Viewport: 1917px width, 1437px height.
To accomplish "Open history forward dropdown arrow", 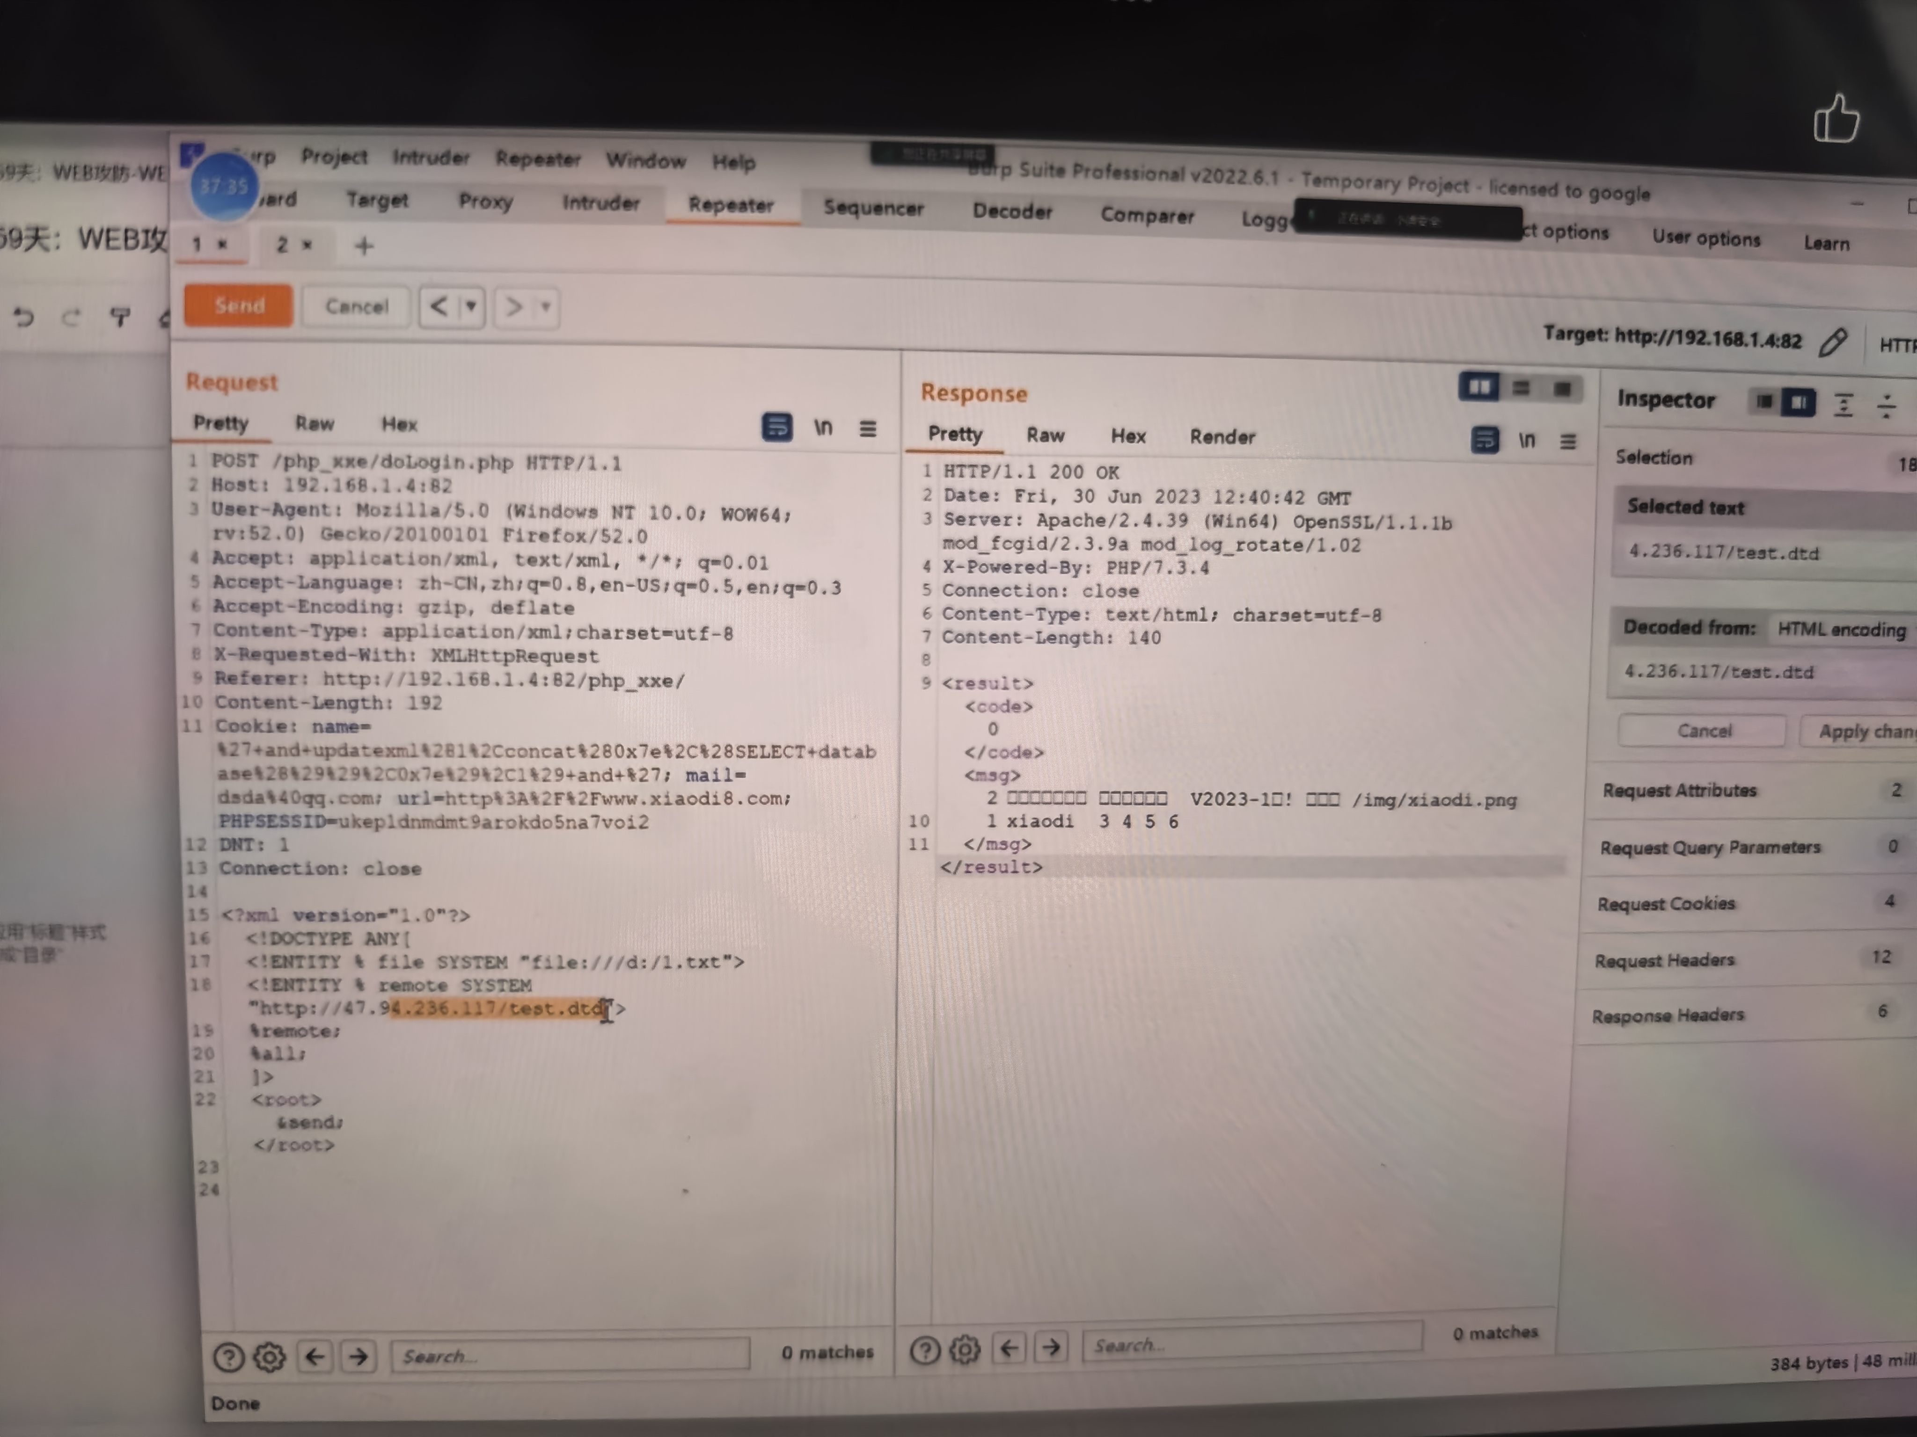I will point(545,307).
